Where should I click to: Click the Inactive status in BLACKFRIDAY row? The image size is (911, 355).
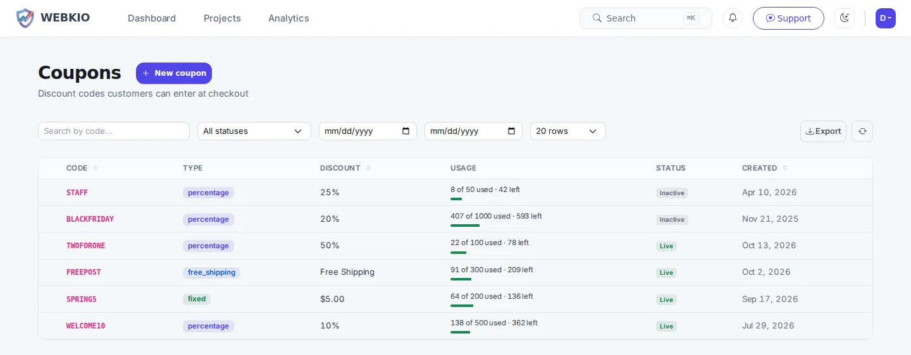[672, 220]
